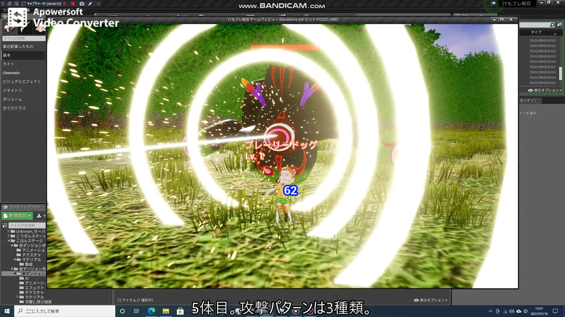The image size is (565, 317).
Task: Click the import download icon beside 新規追加
Action: pyautogui.click(x=39, y=215)
